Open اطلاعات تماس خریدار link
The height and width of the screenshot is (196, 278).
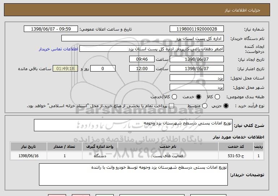tap(58, 49)
